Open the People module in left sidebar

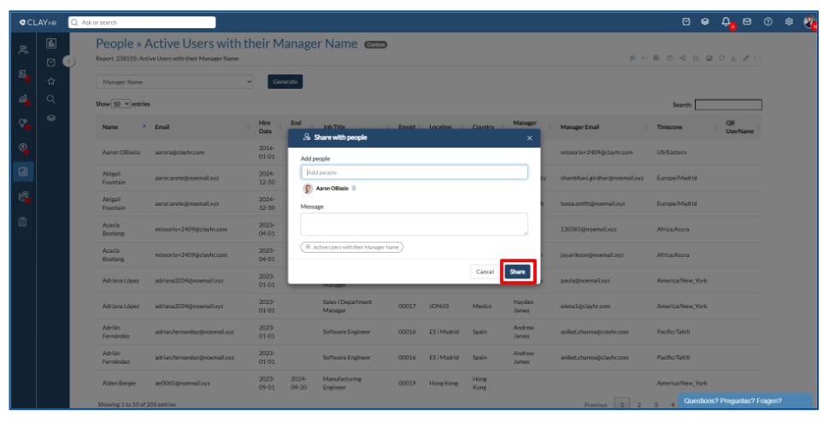click(x=23, y=50)
